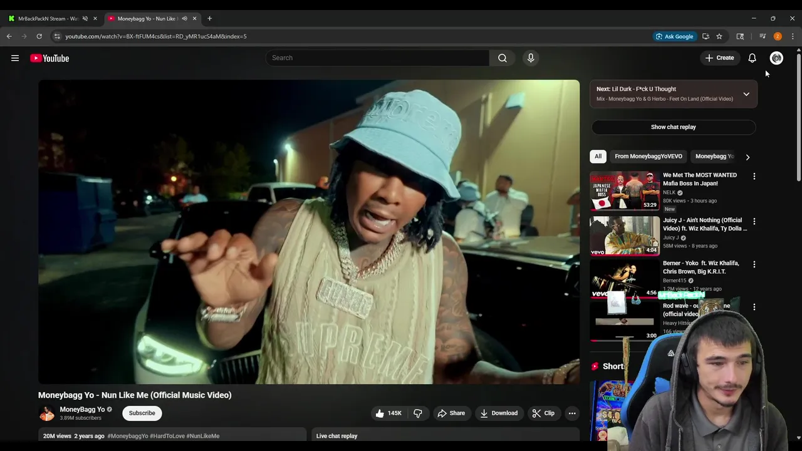Click the Share button
The image size is (802, 451).
coord(451,413)
